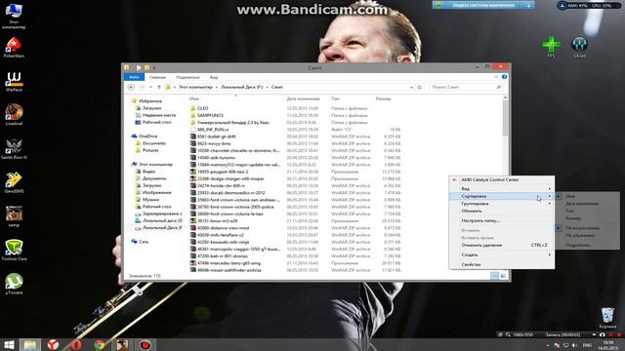
Task: Open the Toolwiz Care desktop shortcut
Action: click(x=14, y=250)
